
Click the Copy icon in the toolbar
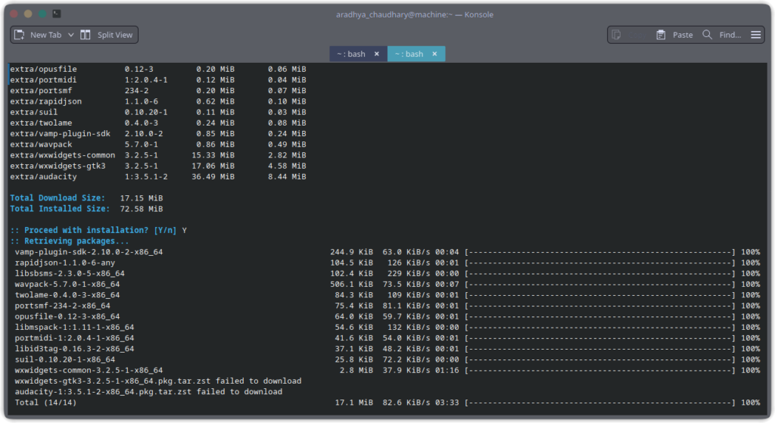point(616,35)
